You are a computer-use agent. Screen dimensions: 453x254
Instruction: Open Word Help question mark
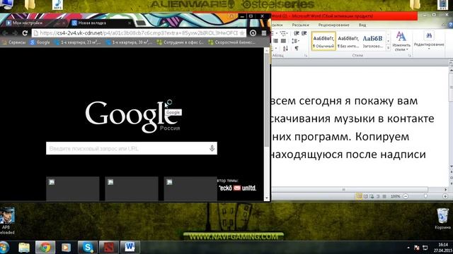click(x=450, y=25)
